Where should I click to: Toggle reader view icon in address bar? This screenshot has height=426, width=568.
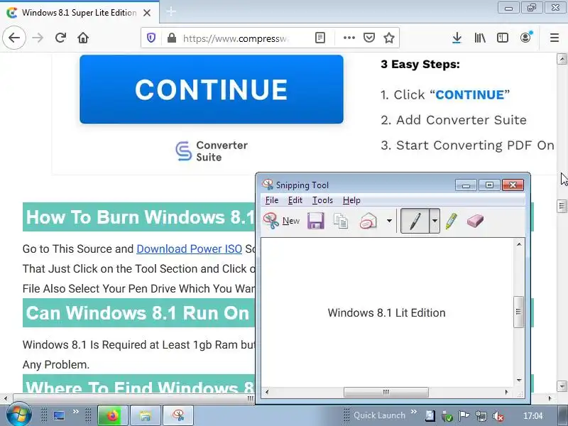tap(320, 38)
